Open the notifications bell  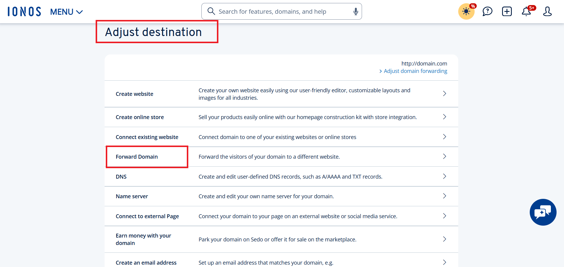tap(526, 12)
